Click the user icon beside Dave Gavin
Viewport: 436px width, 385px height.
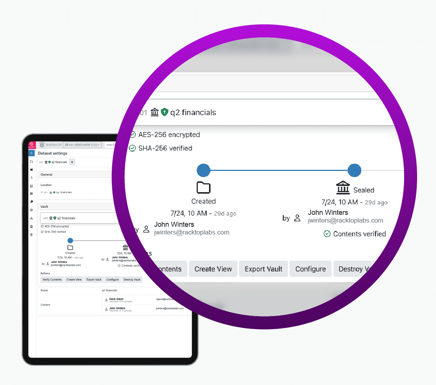(106, 300)
